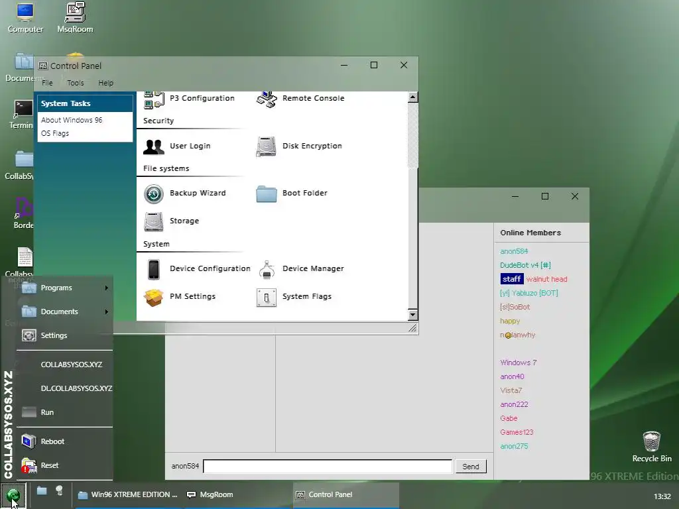
Task: Open the Recycle Bin
Action: coord(652,447)
